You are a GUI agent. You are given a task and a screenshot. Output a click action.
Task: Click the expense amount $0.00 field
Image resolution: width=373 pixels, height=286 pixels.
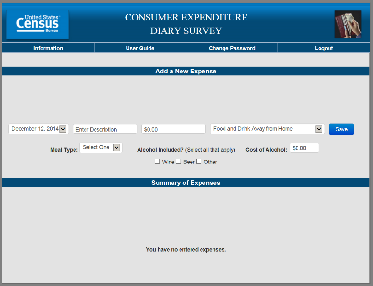tap(173, 129)
